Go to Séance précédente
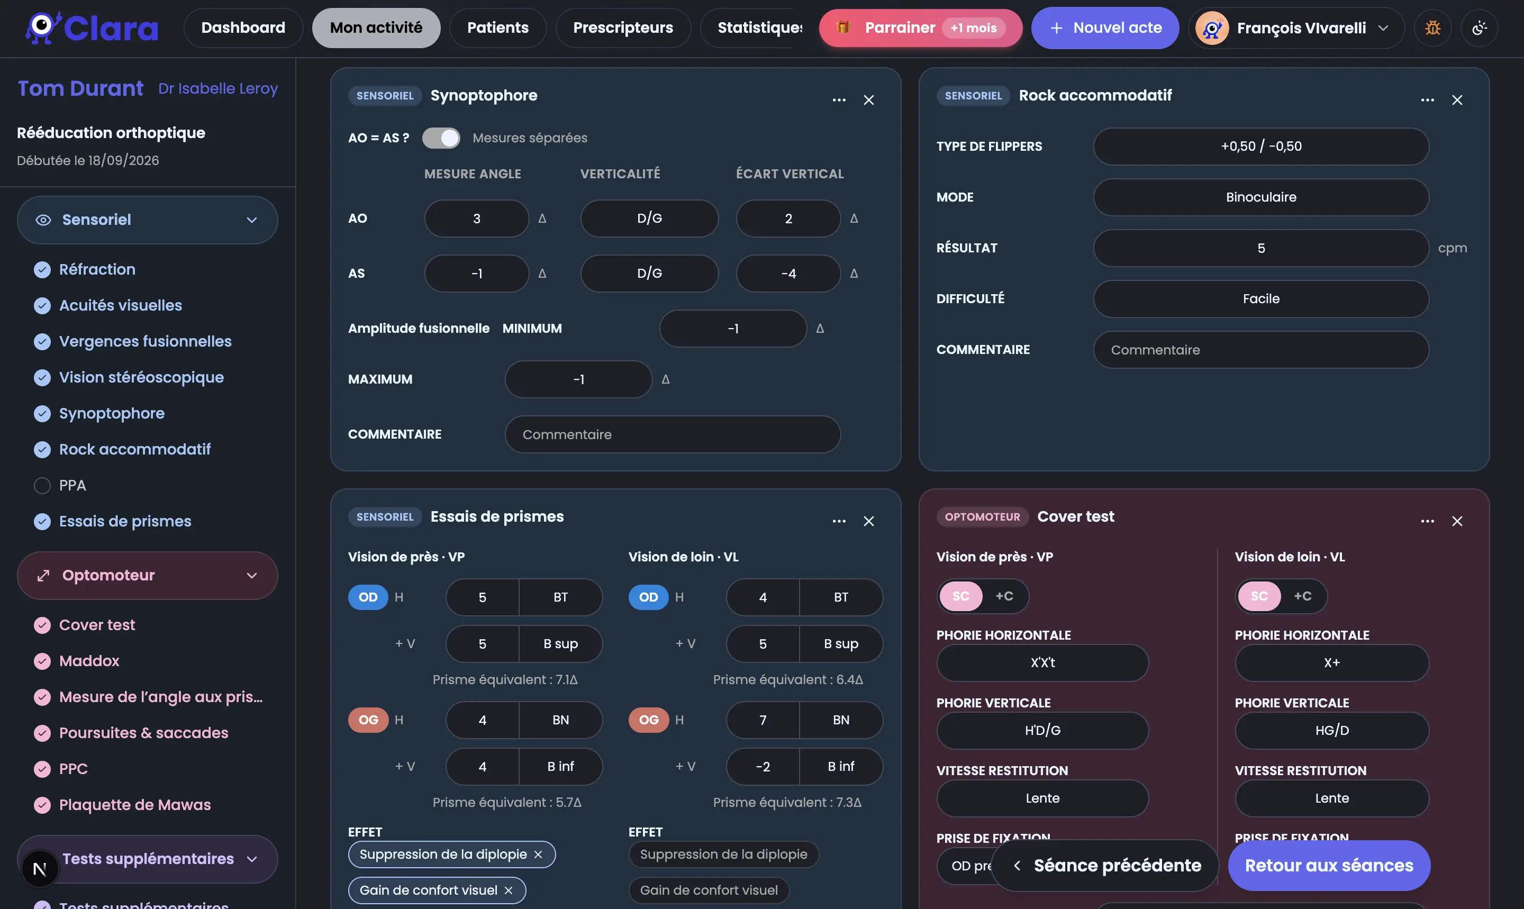Image resolution: width=1524 pixels, height=909 pixels. click(x=1104, y=865)
